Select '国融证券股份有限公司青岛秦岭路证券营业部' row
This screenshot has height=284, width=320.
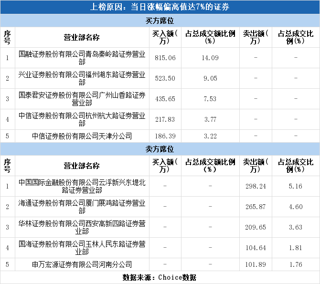160,58
